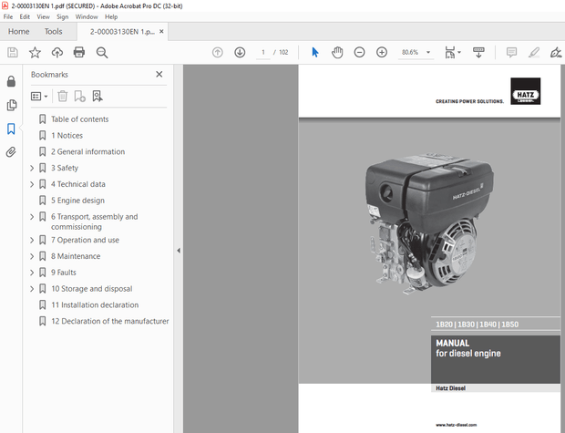Activate the Hand pan tool
Image resolution: width=565 pixels, height=433 pixels.
[x=337, y=53]
